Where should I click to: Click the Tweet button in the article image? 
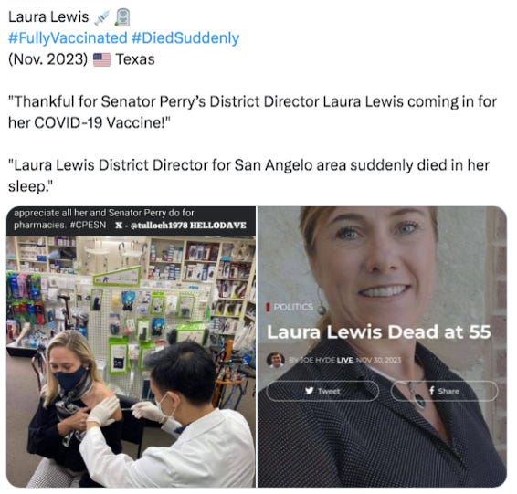[x=322, y=391]
